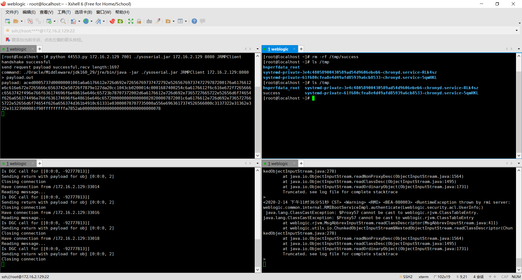
Task: Click the chat bubble feedback icon
Action: (x=203, y=21)
